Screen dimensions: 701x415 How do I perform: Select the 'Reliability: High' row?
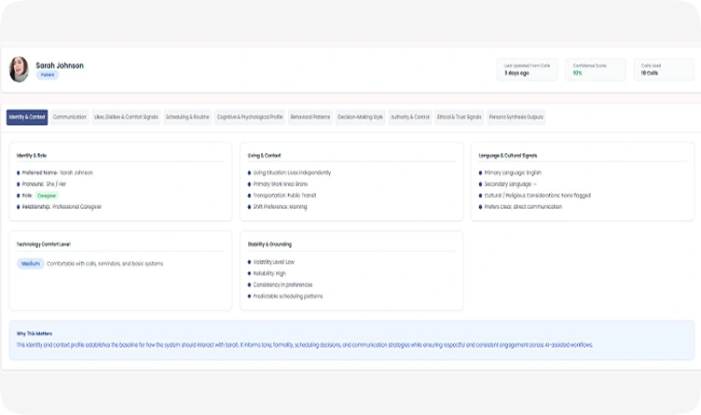coord(267,273)
